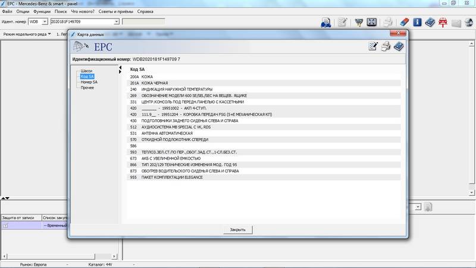The image size is (476, 268).
Task: Open the VIN number dropdown list
Action: (x=116, y=22)
